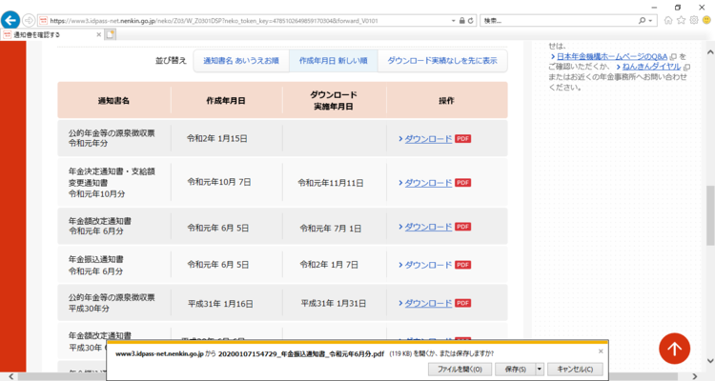
Task: Click ファイルを開く button
Action: [460, 369]
